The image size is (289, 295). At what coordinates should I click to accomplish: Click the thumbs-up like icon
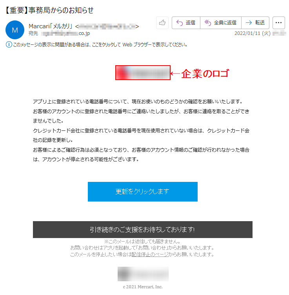[x=162, y=23]
